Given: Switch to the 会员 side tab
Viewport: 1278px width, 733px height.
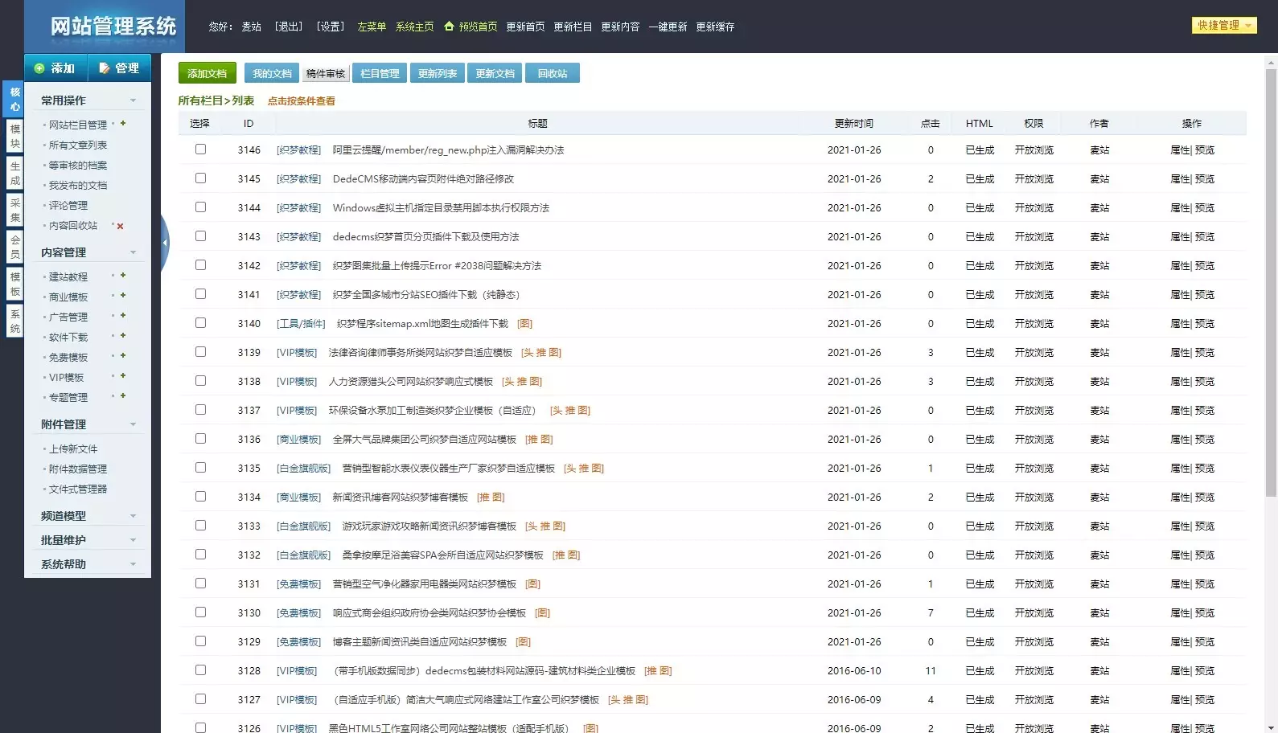Looking at the screenshot, I should [x=14, y=247].
